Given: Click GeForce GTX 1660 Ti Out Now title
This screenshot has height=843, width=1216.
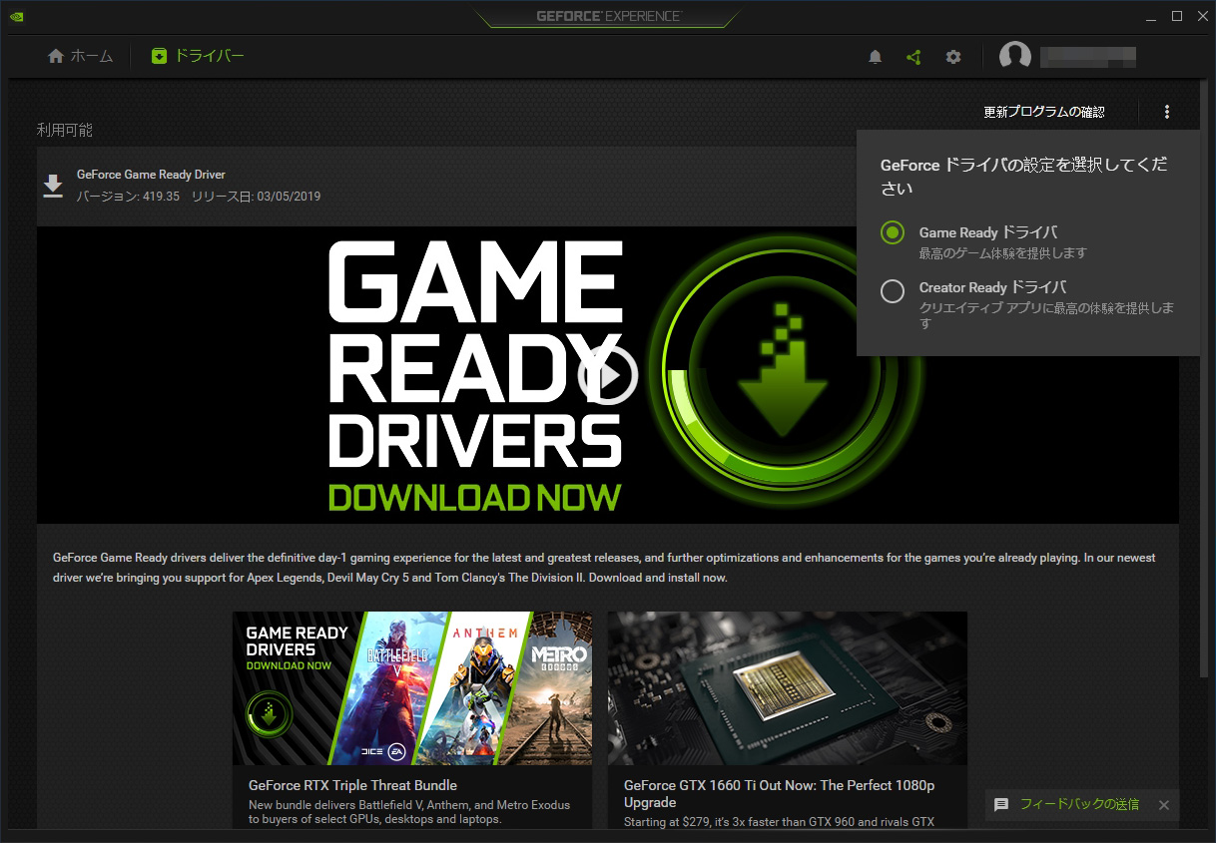Looking at the screenshot, I should [780, 794].
